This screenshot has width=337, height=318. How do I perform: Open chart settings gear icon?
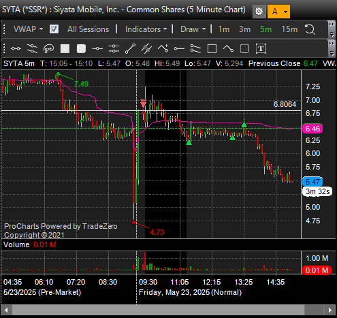(x=259, y=11)
